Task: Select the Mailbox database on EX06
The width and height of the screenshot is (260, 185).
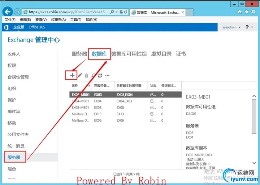Action: pos(126,120)
